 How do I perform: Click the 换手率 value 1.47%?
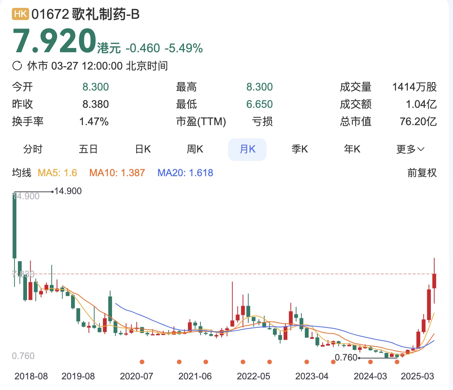click(94, 121)
